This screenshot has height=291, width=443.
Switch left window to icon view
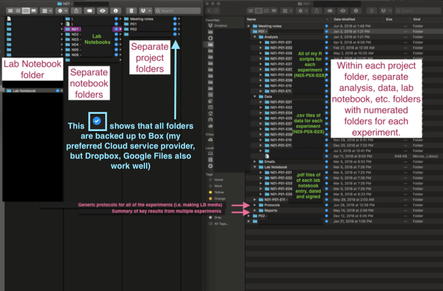pos(10,10)
